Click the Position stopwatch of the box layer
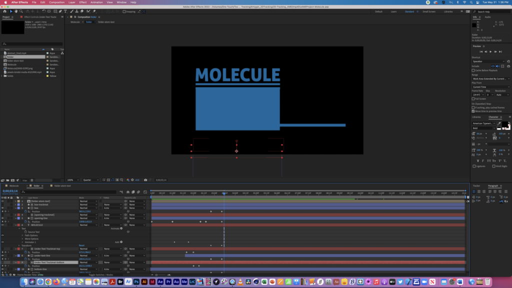The width and height of the screenshot is (512, 288). click(26, 211)
